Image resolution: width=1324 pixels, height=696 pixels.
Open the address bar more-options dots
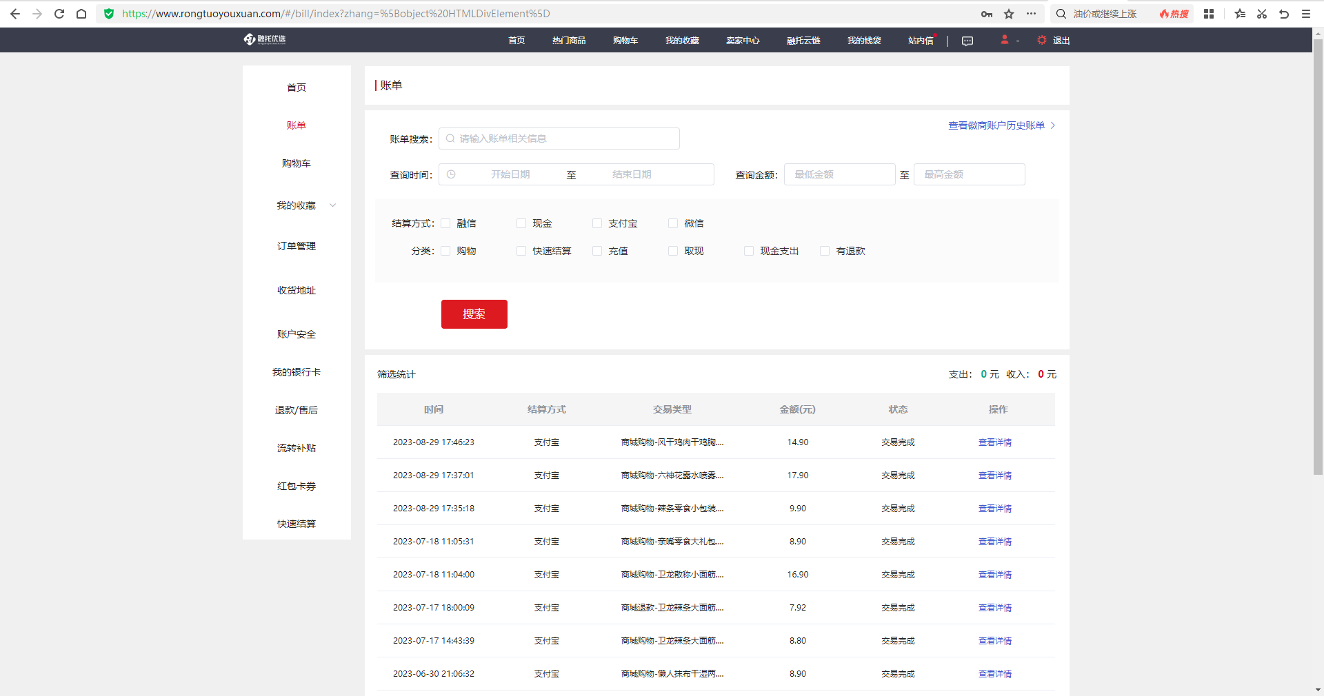point(1031,14)
